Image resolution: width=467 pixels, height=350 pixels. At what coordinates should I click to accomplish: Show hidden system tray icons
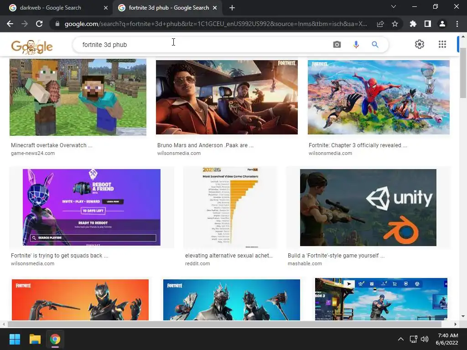pyautogui.click(x=401, y=339)
